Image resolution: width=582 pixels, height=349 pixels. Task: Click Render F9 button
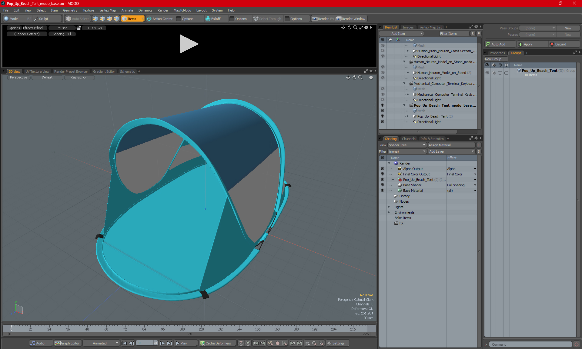[323, 19]
